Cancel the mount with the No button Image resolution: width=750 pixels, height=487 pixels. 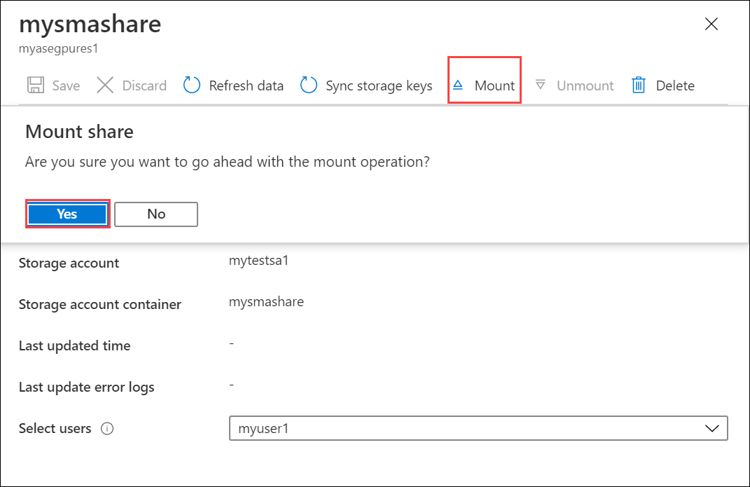click(x=156, y=214)
